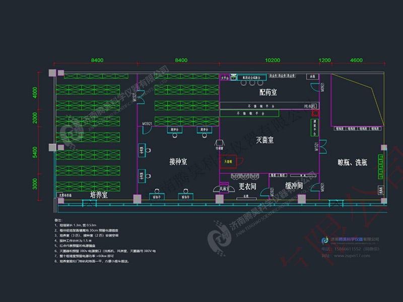Select the 备注 notes heading
Image resolution: width=403 pixels, height=302 pixels.
[x=57, y=220]
